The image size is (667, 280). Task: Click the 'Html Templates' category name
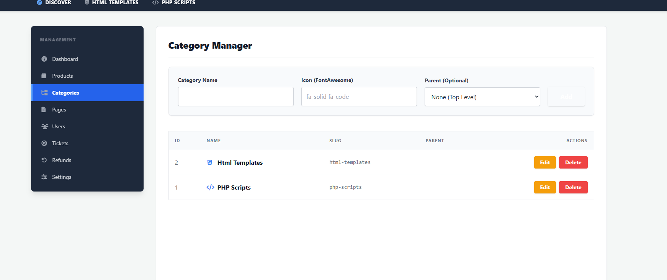tap(240, 162)
